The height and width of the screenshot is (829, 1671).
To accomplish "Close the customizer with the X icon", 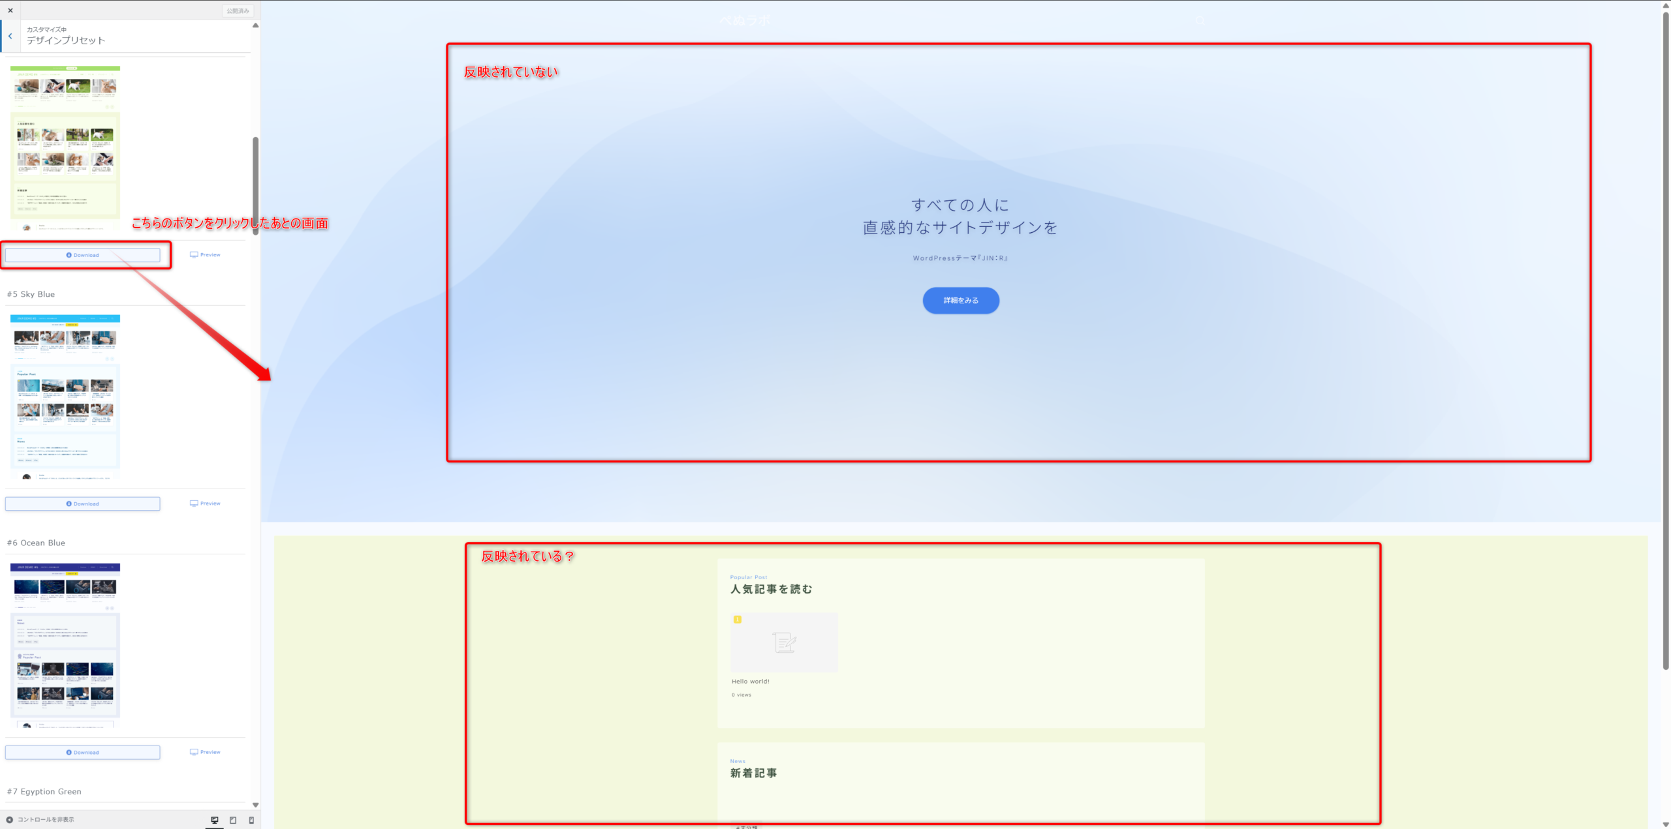I will pos(10,10).
